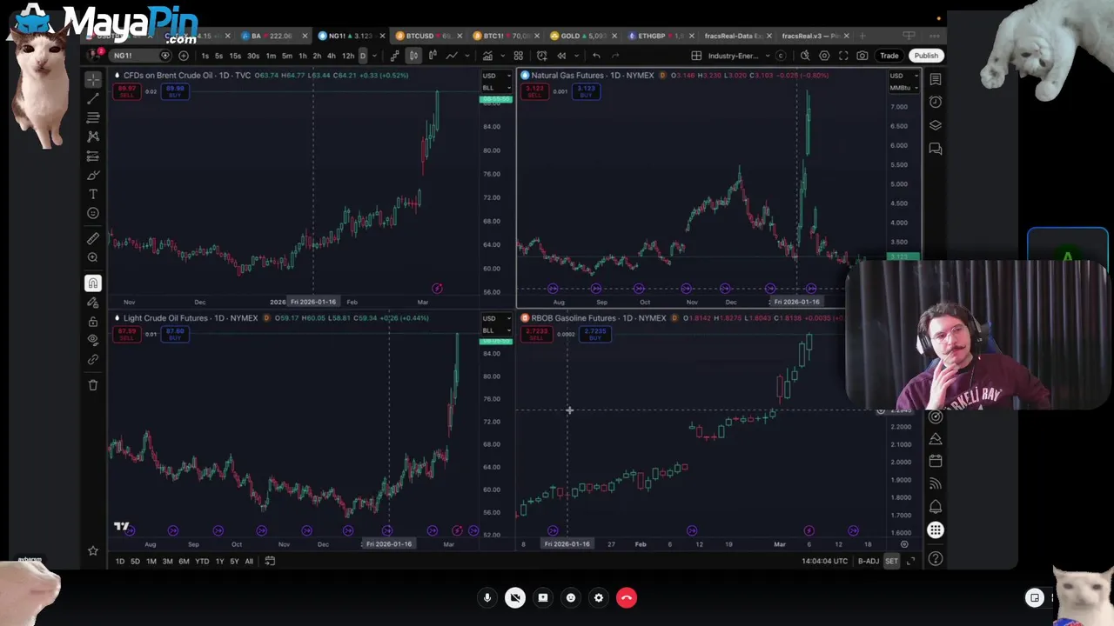Select the trend line drawing tool
1114x626 pixels.
tap(93, 99)
